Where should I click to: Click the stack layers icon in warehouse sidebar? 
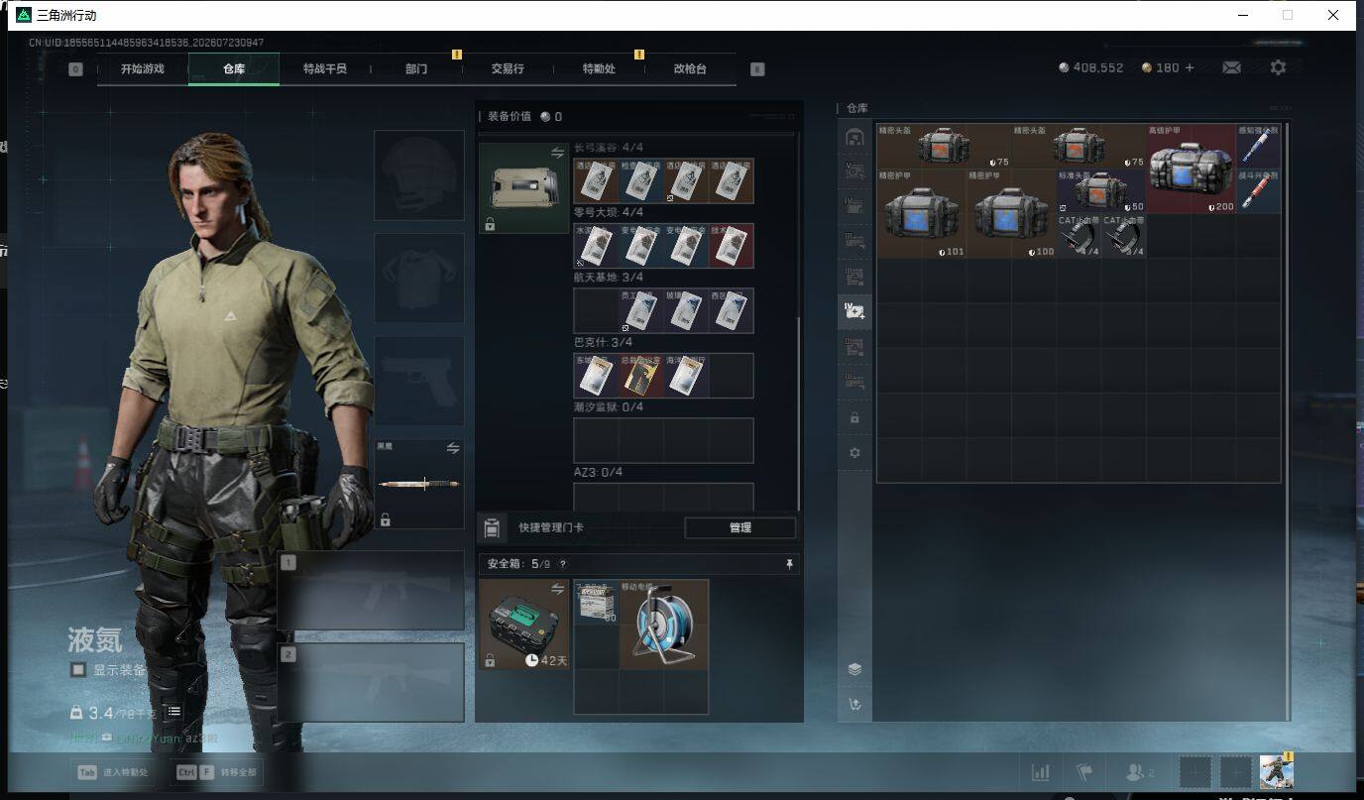(x=854, y=669)
